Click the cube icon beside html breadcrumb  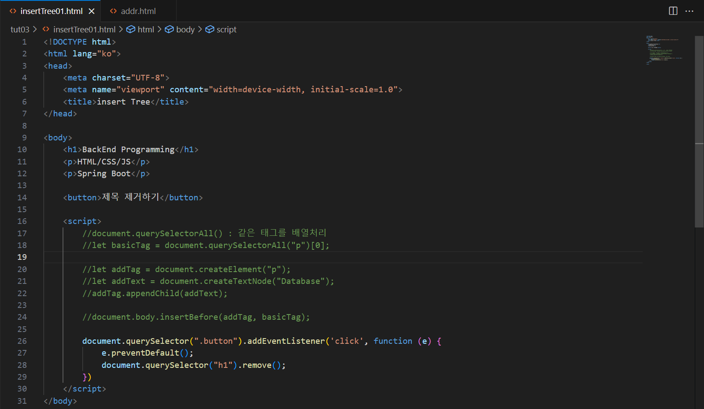pos(131,29)
